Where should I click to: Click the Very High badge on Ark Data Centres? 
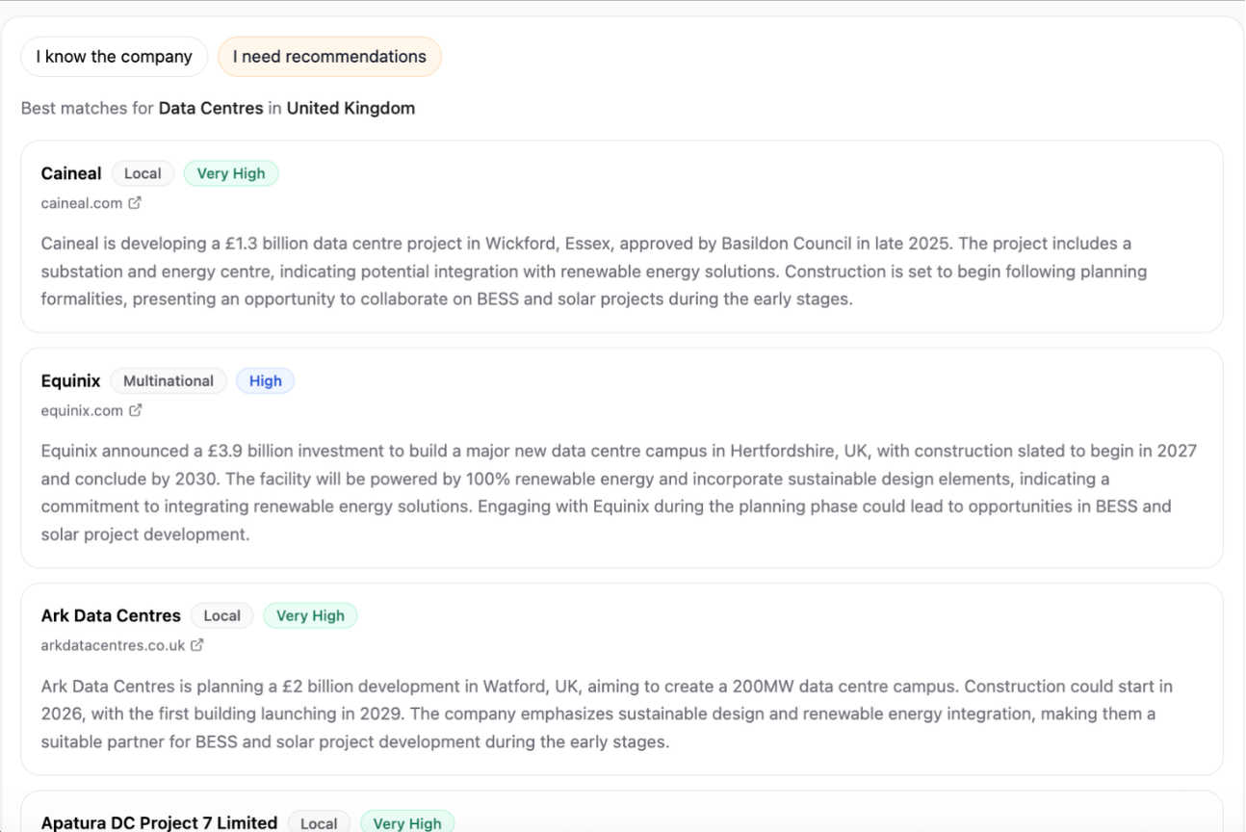[310, 615]
